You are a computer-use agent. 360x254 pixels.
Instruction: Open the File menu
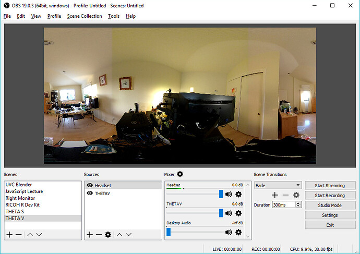point(7,16)
